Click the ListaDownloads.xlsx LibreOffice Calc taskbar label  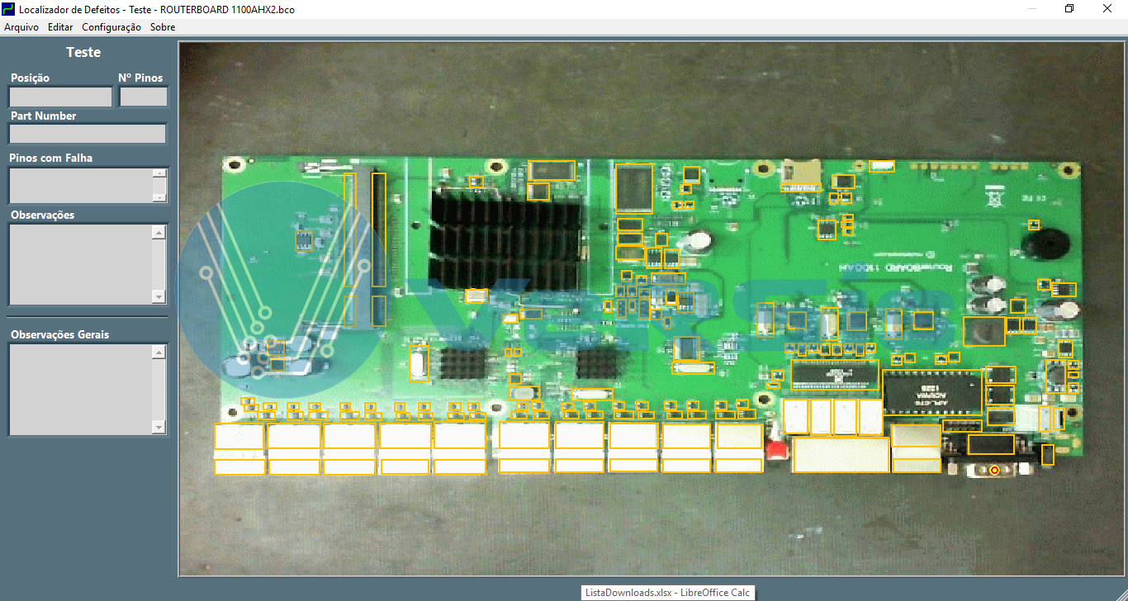click(667, 593)
